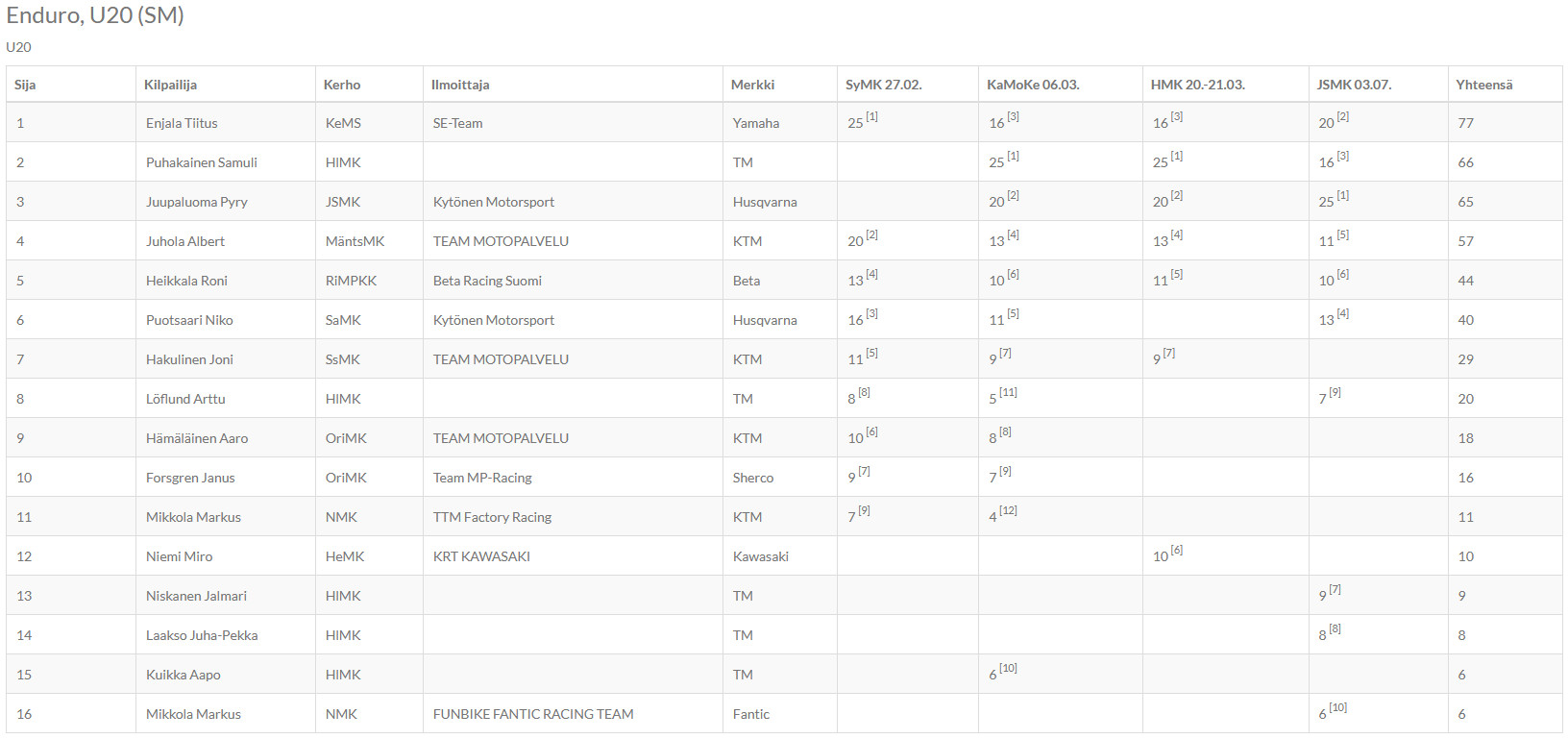Select Puhakainen Samuli in the table
This screenshot has width=1568, height=739.
point(202,162)
